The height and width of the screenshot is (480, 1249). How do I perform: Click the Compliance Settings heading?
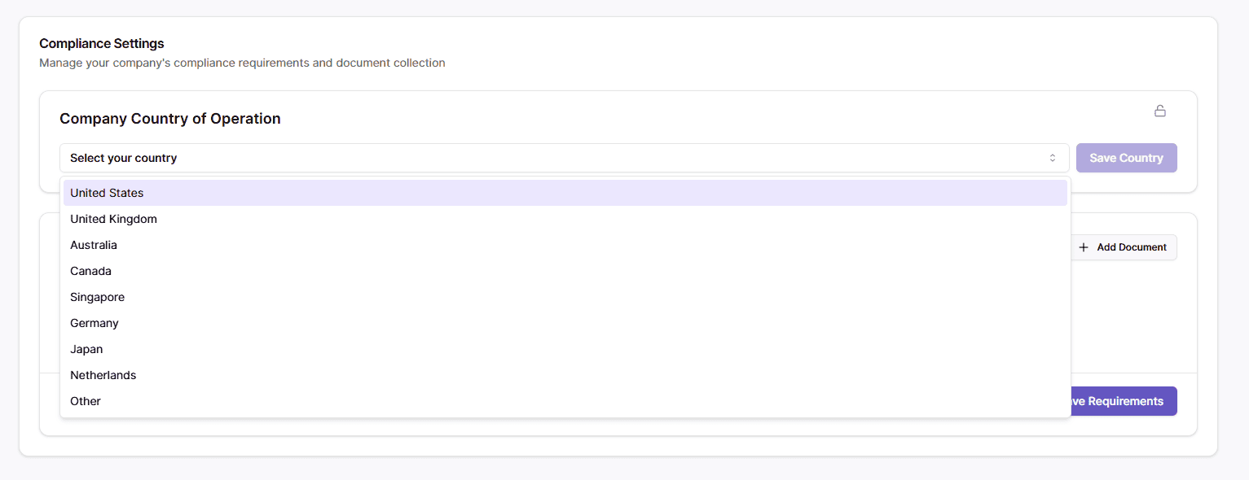(102, 43)
